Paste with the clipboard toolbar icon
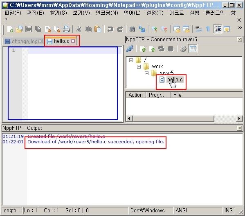This screenshot has width=245, height=216. pyautogui.click(x=98, y=29)
